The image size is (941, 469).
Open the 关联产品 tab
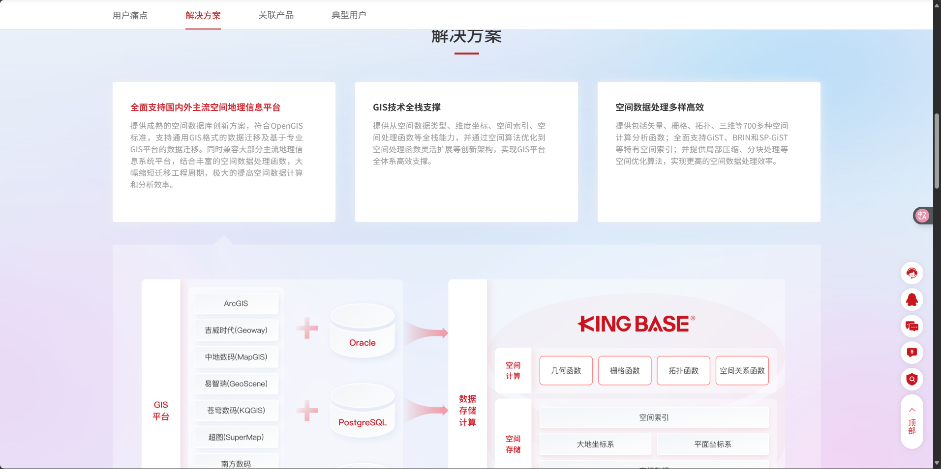(276, 15)
